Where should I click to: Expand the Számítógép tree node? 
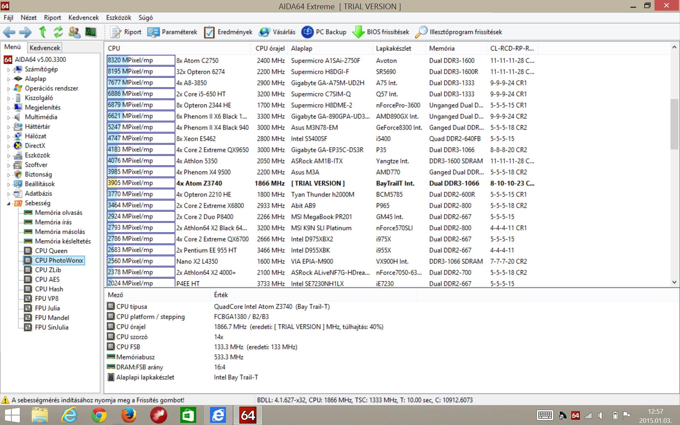[x=9, y=70]
